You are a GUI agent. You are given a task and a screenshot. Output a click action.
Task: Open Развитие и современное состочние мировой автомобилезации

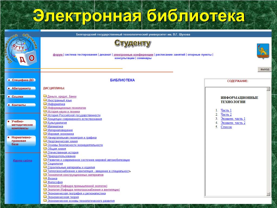click(x=88, y=160)
